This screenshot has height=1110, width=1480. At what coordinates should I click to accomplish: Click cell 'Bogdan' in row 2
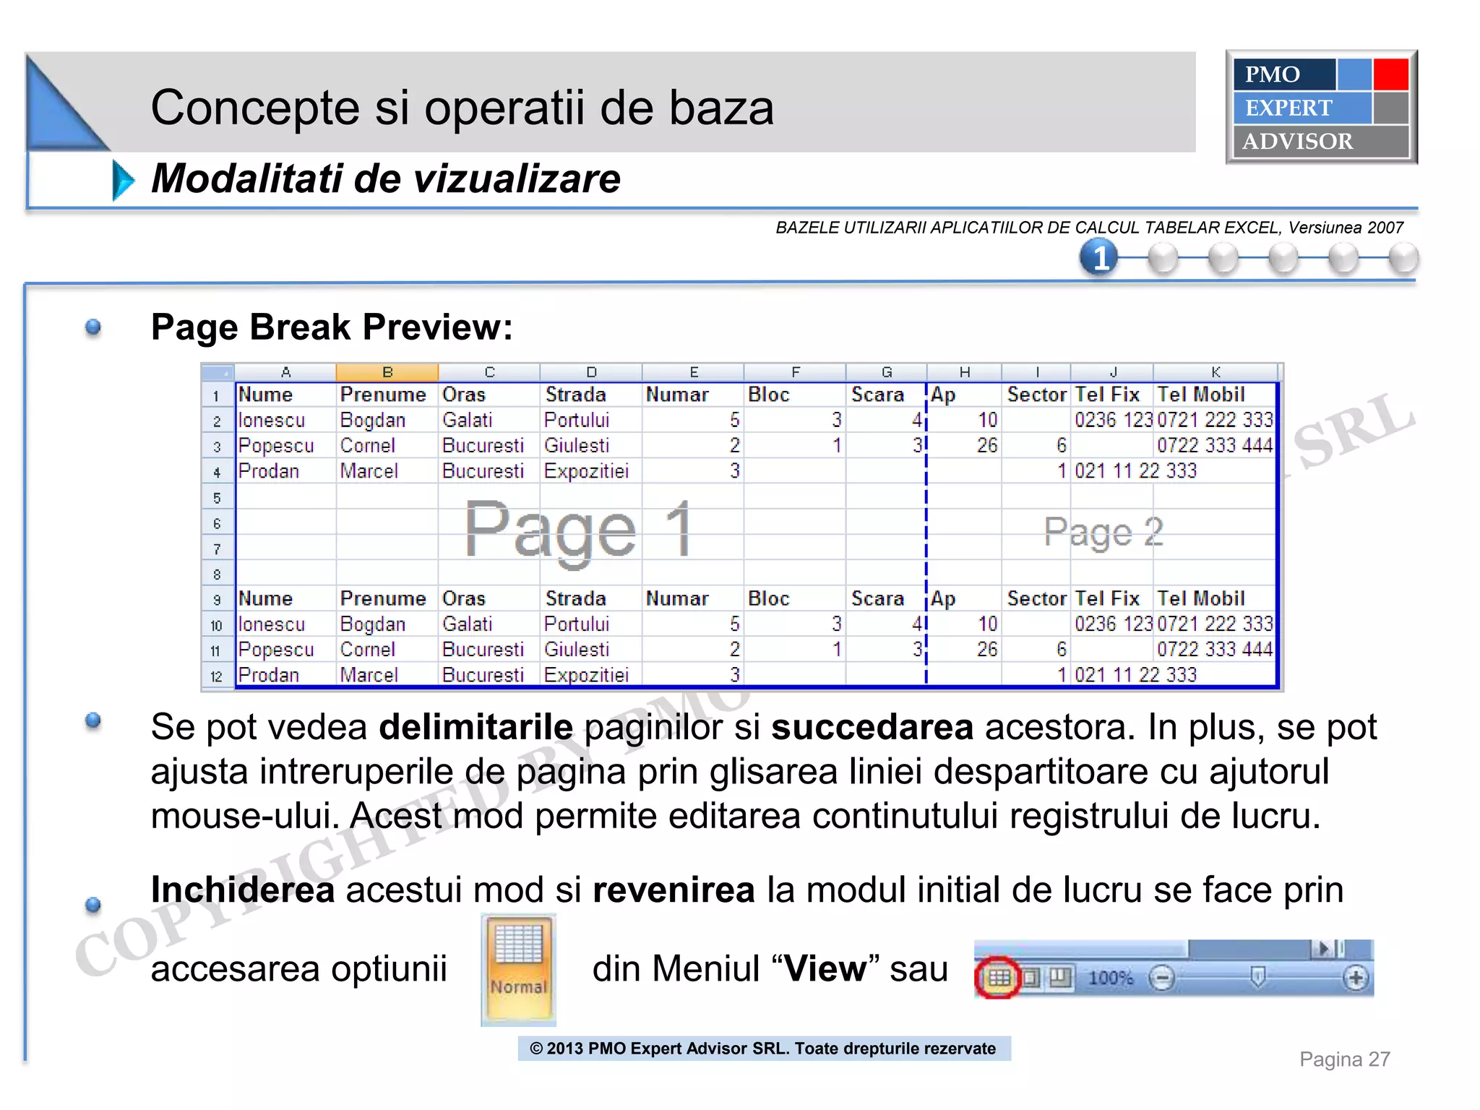tap(388, 421)
